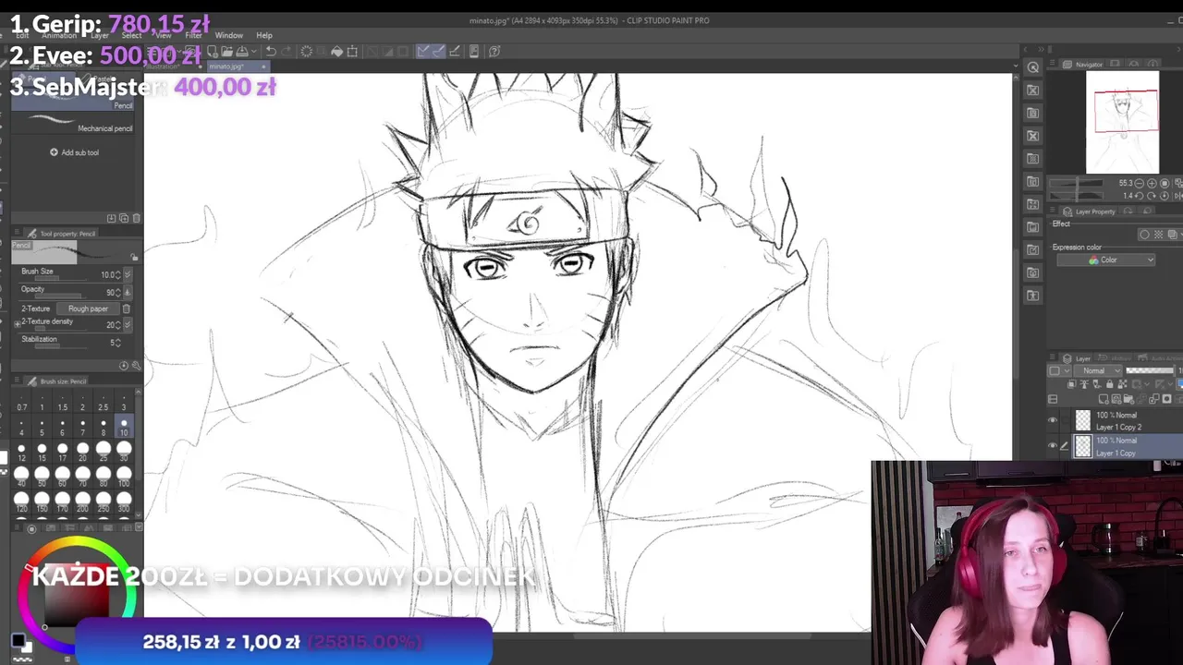Click the Scale/Transform command icon
This screenshot has width=1183, height=665.
pos(352,52)
